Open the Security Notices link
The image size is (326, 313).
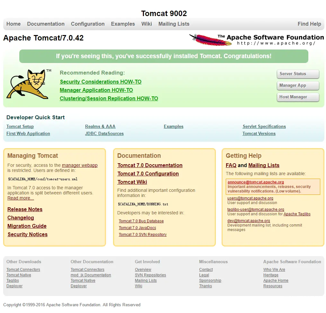pyautogui.click(x=28, y=234)
